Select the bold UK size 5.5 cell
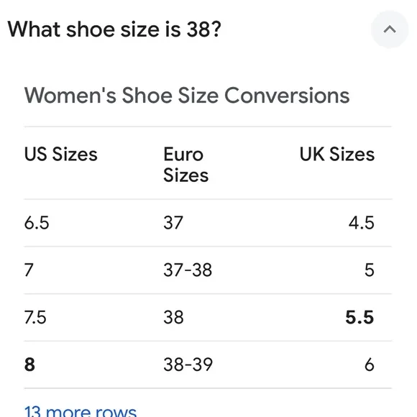 pyautogui.click(x=359, y=317)
